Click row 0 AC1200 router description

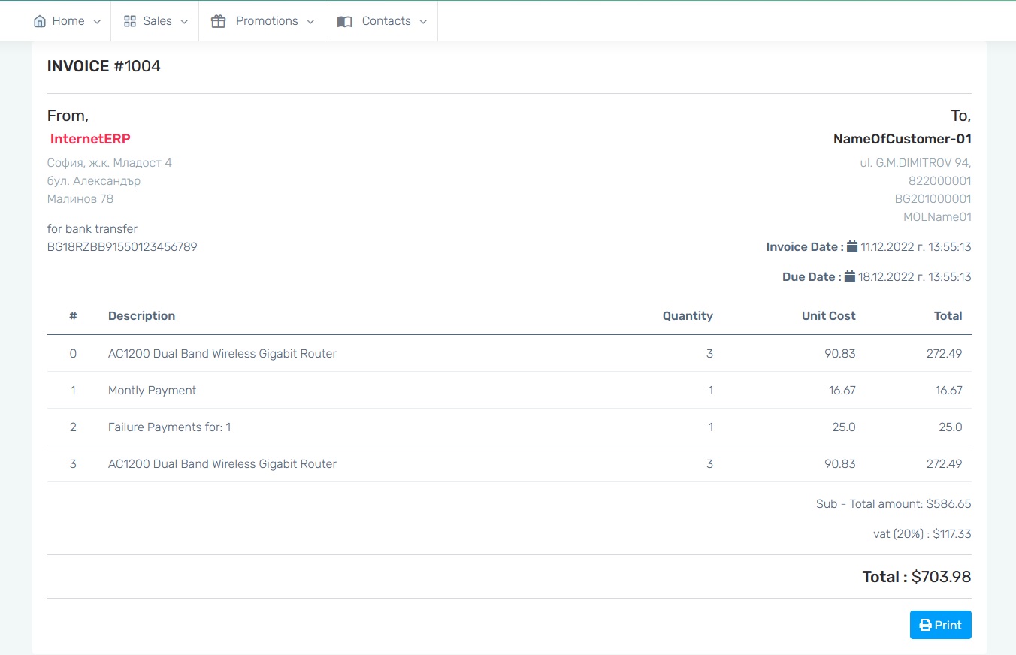(x=222, y=354)
